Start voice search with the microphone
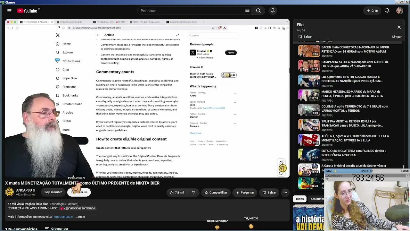This screenshot has height=231, width=410. [x=273, y=11]
